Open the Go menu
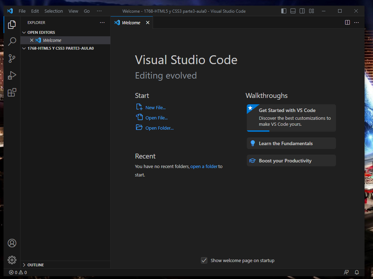This screenshot has width=373, height=279. (87, 11)
